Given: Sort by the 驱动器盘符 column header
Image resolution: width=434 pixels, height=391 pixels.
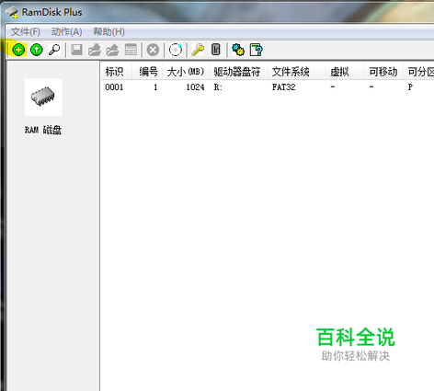Looking at the screenshot, I should (x=238, y=72).
